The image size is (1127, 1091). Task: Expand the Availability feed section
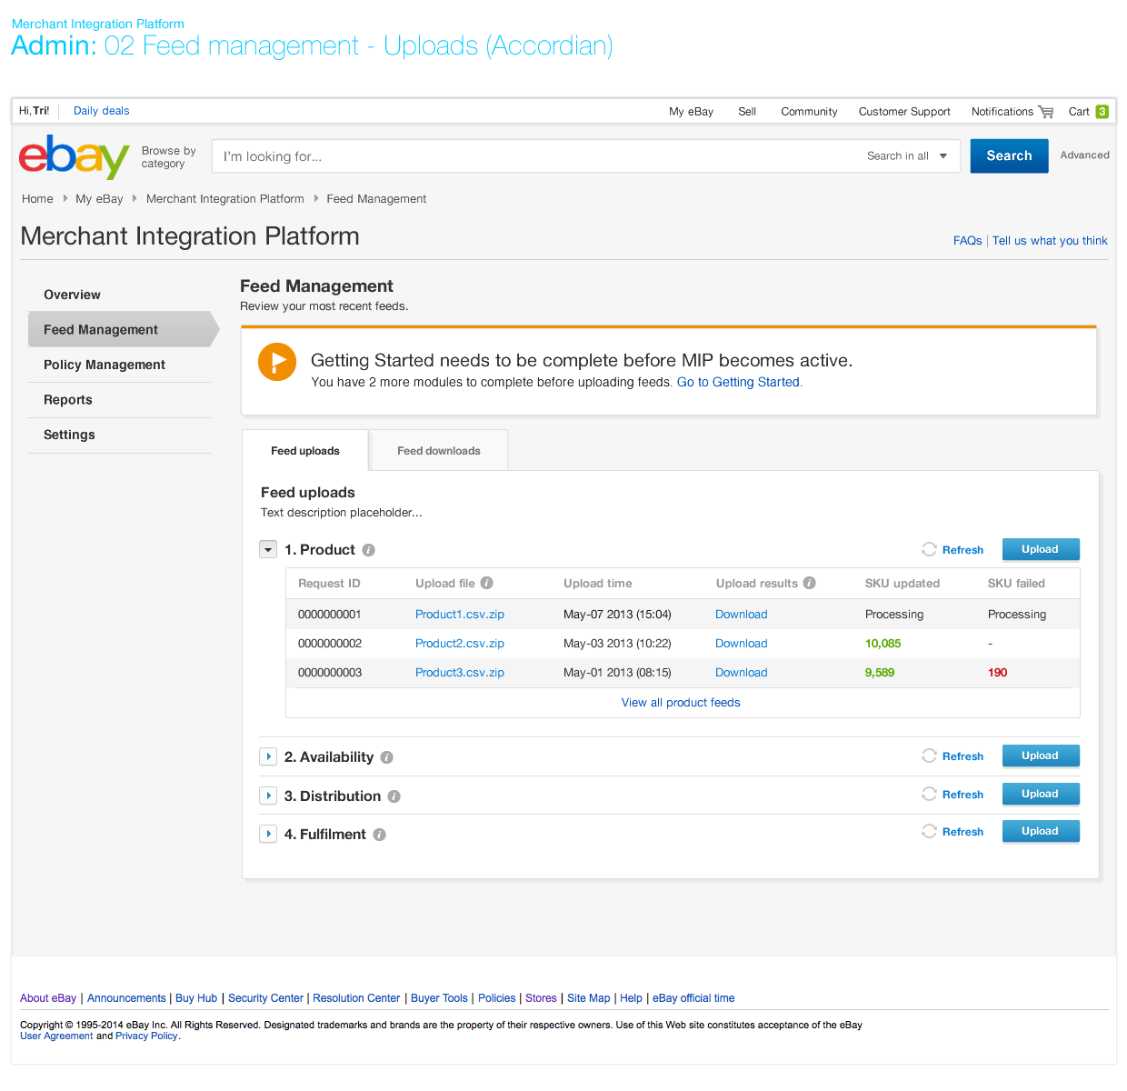click(268, 756)
